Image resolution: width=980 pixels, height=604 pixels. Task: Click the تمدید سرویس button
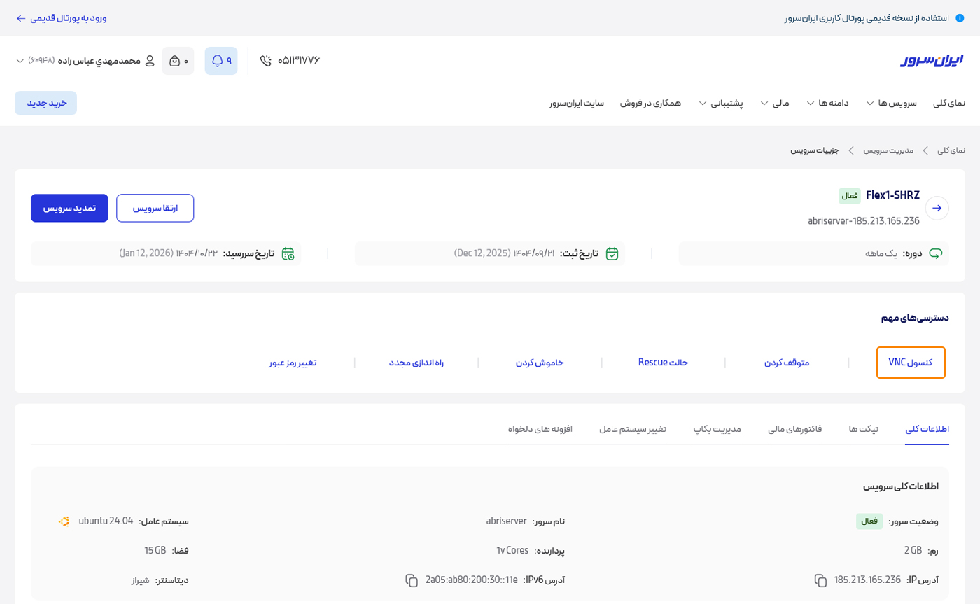[69, 209]
